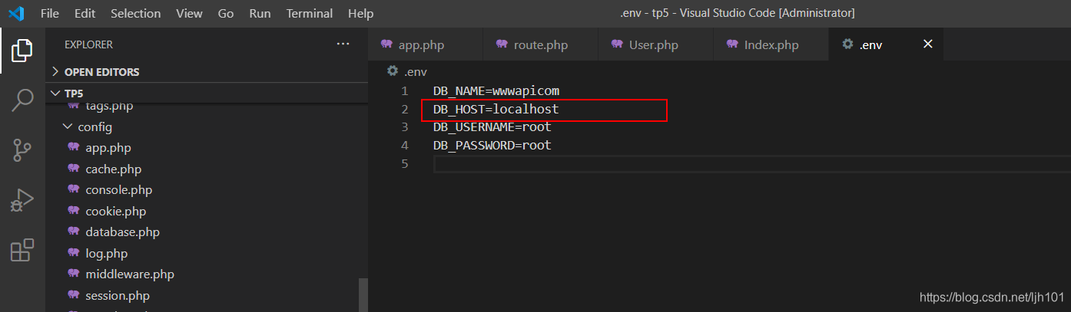Click PHP icon beside console.php
This screenshot has height=312, width=1071.
(x=74, y=189)
